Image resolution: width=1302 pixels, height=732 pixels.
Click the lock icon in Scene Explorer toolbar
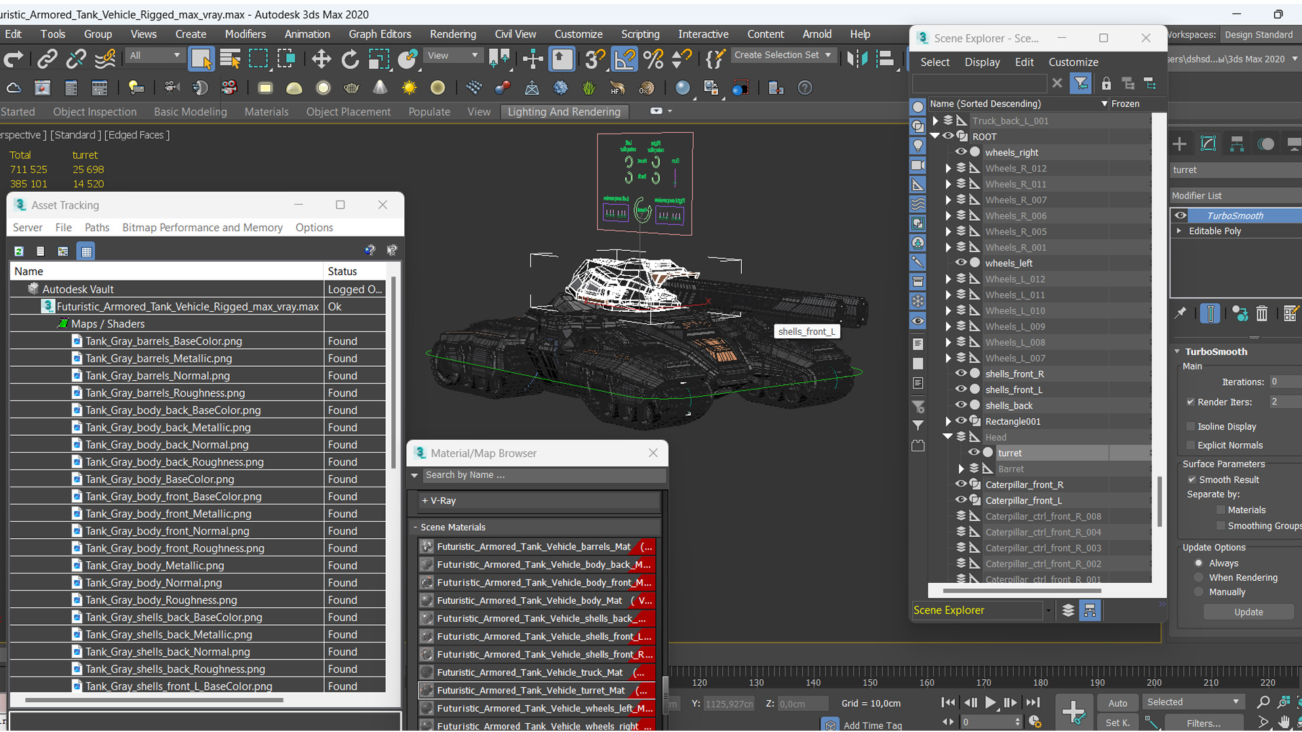[x=1106, y=83]
